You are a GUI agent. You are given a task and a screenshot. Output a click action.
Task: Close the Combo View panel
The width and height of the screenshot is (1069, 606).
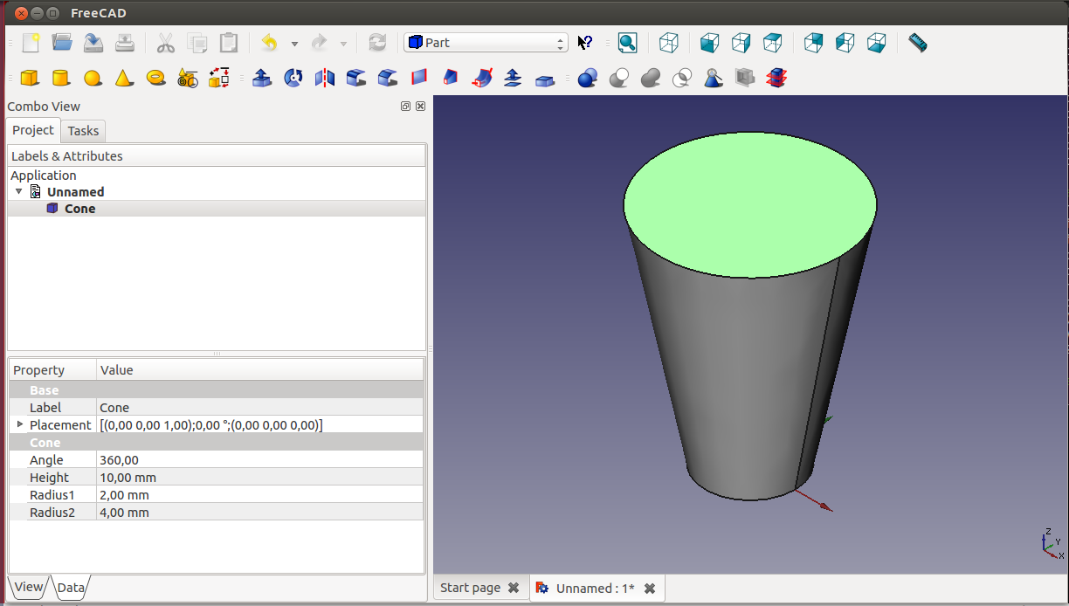click(x=421, y=106)
